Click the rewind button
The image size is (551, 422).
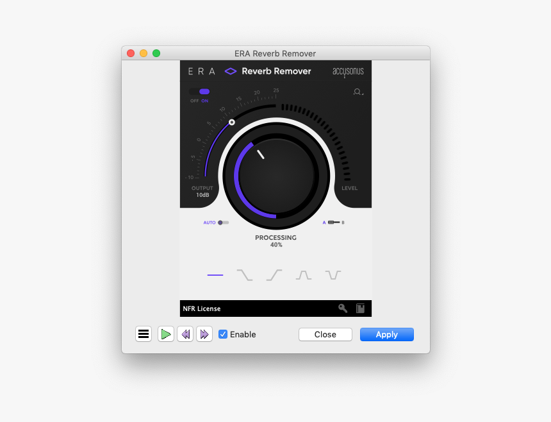tap(185, 333)
